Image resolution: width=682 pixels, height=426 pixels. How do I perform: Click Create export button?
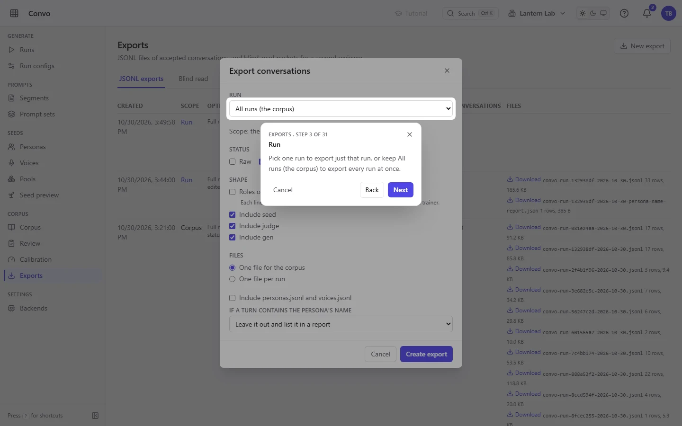[426, 354]
